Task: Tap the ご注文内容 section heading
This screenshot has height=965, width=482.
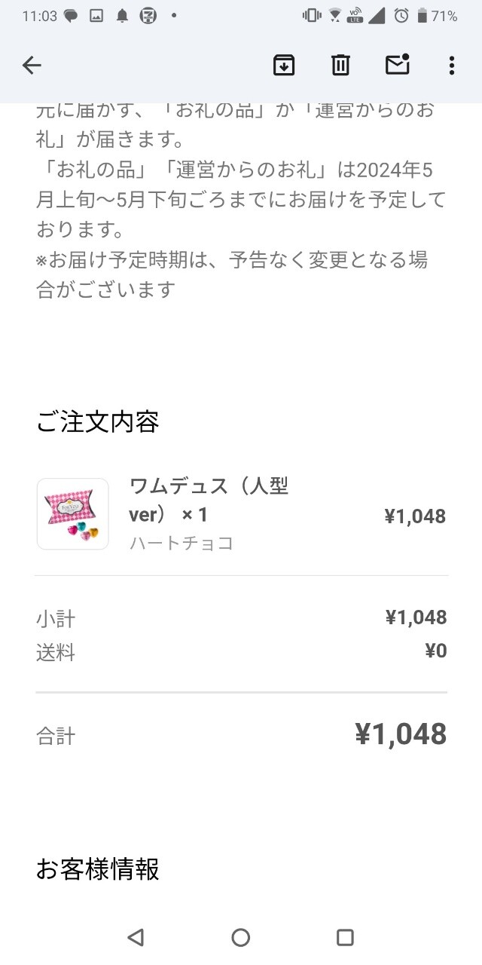Action: pos(98,422)
